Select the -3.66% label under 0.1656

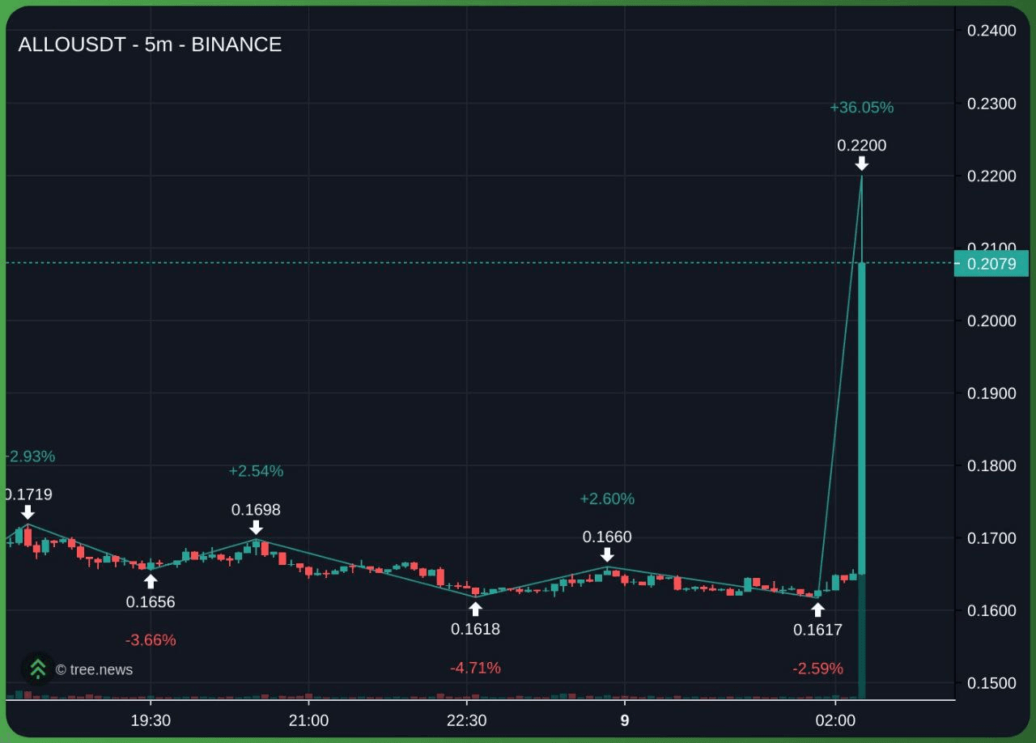coord(151,640)
